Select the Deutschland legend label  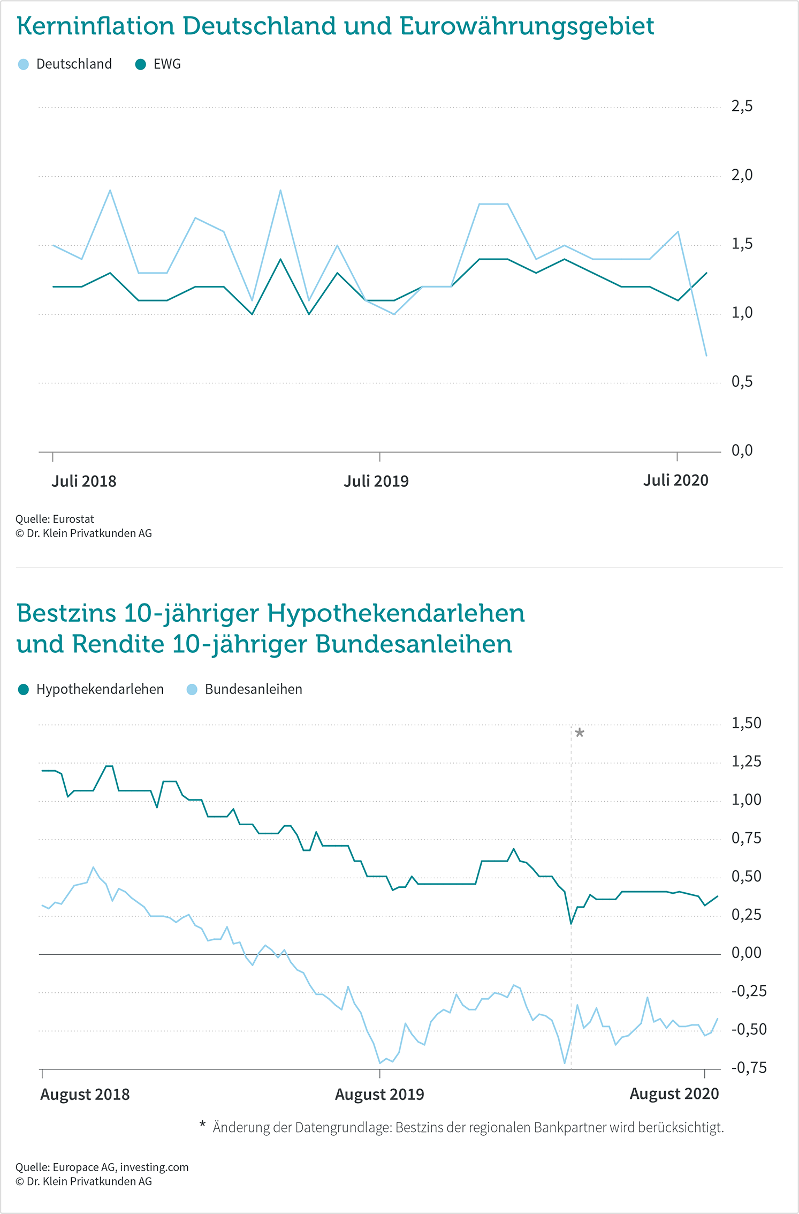click(x=74, y=64)
